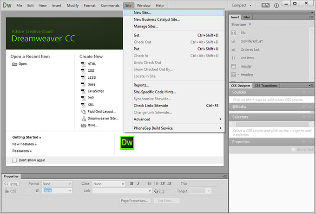Insert an Ordered List element

pos(234,50)
